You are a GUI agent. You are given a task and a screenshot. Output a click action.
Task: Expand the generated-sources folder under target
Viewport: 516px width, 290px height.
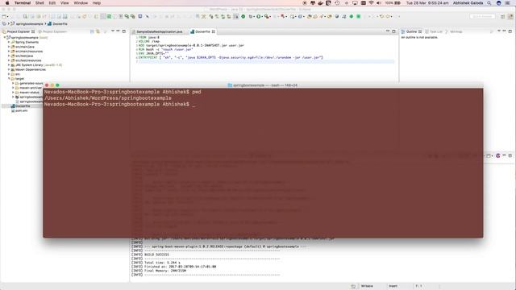13,84
